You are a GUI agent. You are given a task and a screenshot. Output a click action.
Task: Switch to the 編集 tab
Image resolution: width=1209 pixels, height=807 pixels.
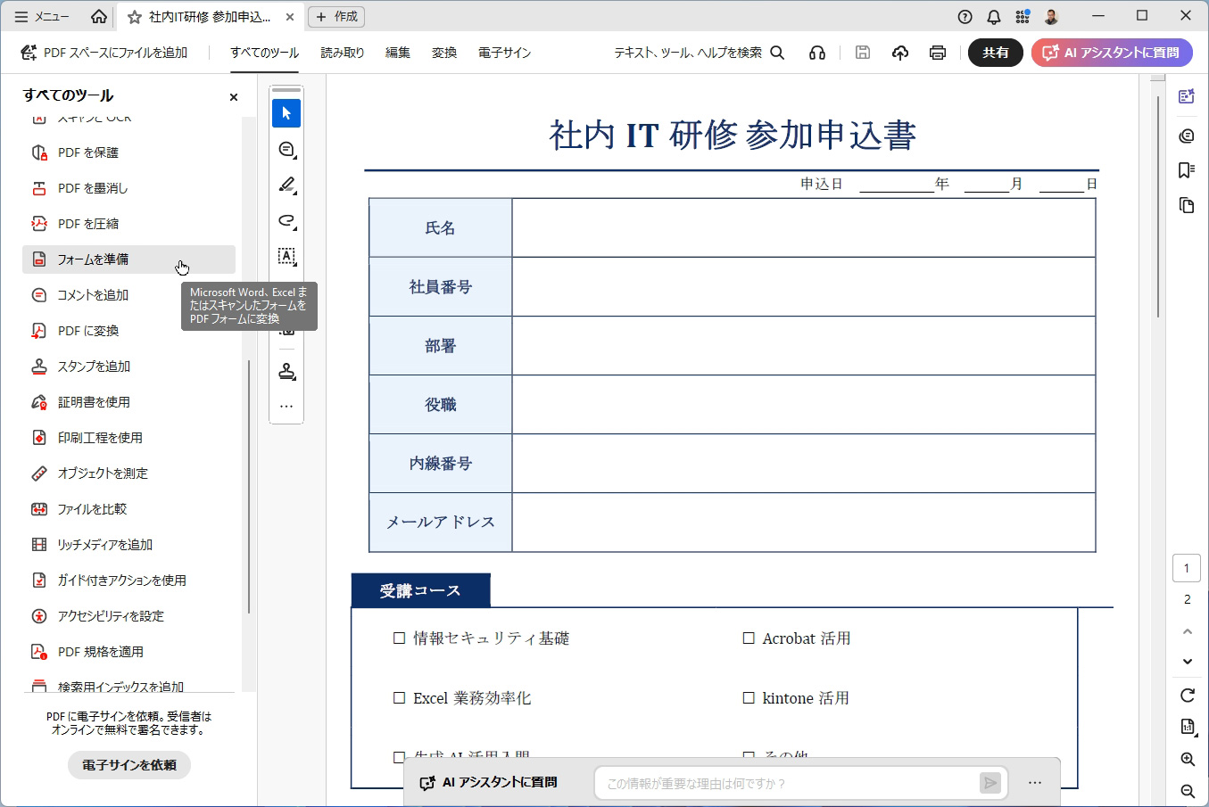click(398, 53)
